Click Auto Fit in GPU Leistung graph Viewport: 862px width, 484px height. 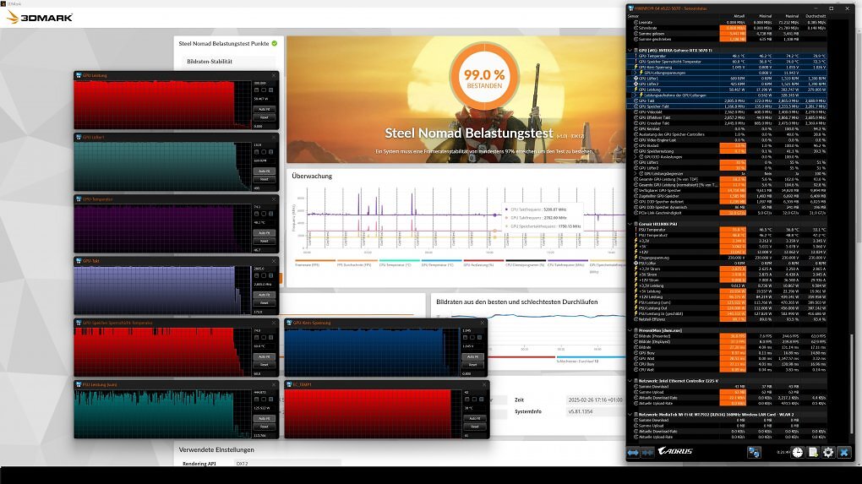(x=264, y=109)
